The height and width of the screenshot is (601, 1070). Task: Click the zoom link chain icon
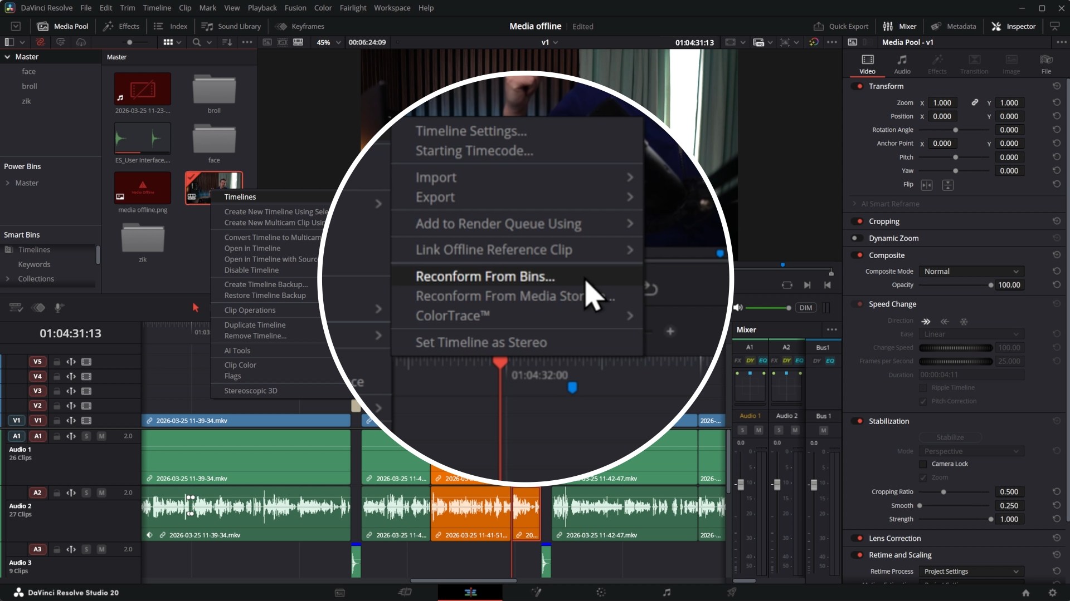click(x=975, y=102)
